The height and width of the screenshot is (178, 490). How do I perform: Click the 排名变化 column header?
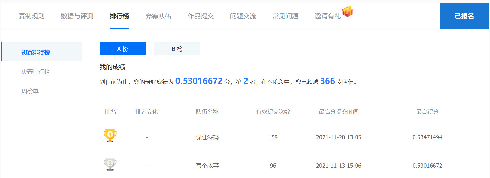pyautogui.click(x=147, y=111)
